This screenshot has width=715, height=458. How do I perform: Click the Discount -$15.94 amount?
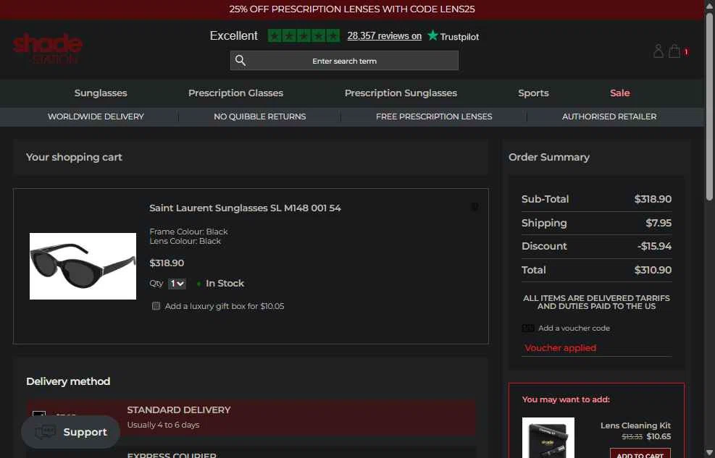tap(654, 246)
